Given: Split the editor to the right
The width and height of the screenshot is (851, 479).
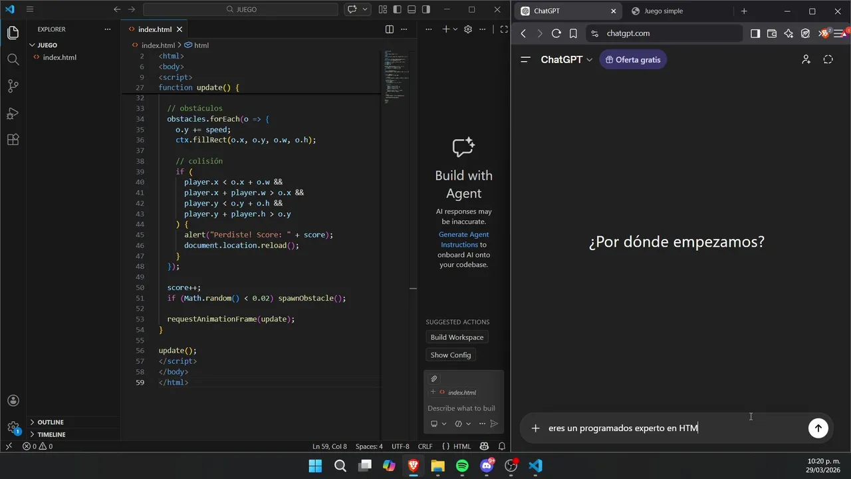Looking at the screenshot, I should [390, 29].
